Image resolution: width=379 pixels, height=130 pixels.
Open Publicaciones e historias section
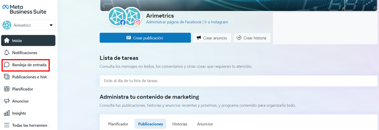(x=28, y=77)
